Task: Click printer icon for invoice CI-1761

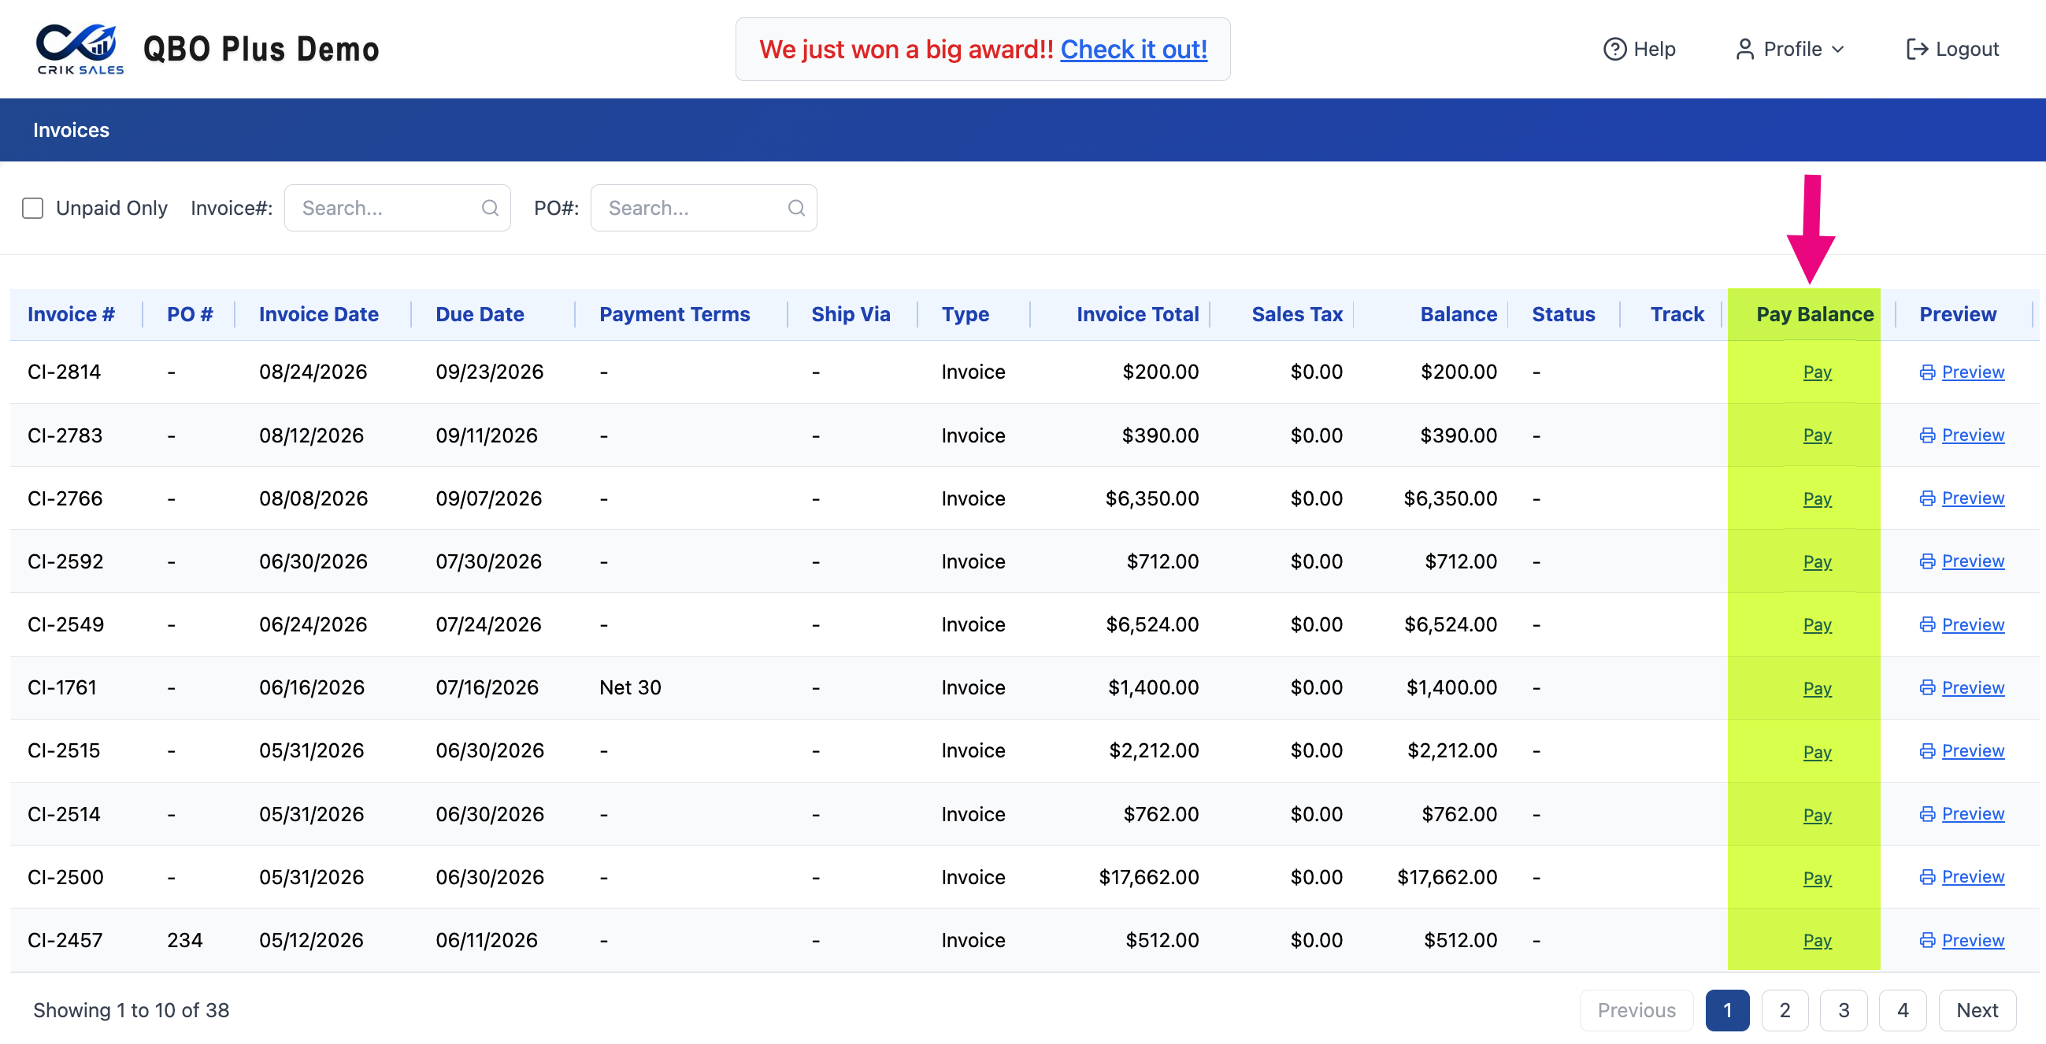Action: pos(1927,687)
